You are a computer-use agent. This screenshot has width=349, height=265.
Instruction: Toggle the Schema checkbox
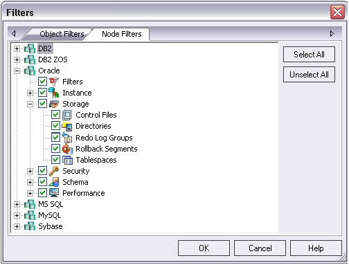coord(42,182)
